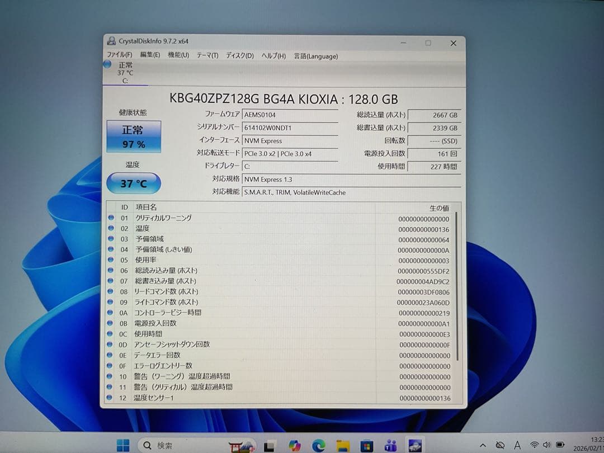Image resolution: width=604 pixels, height=453 pixels.
Task: Open the ヘルプ(H) menu
Action: (273, 56)
